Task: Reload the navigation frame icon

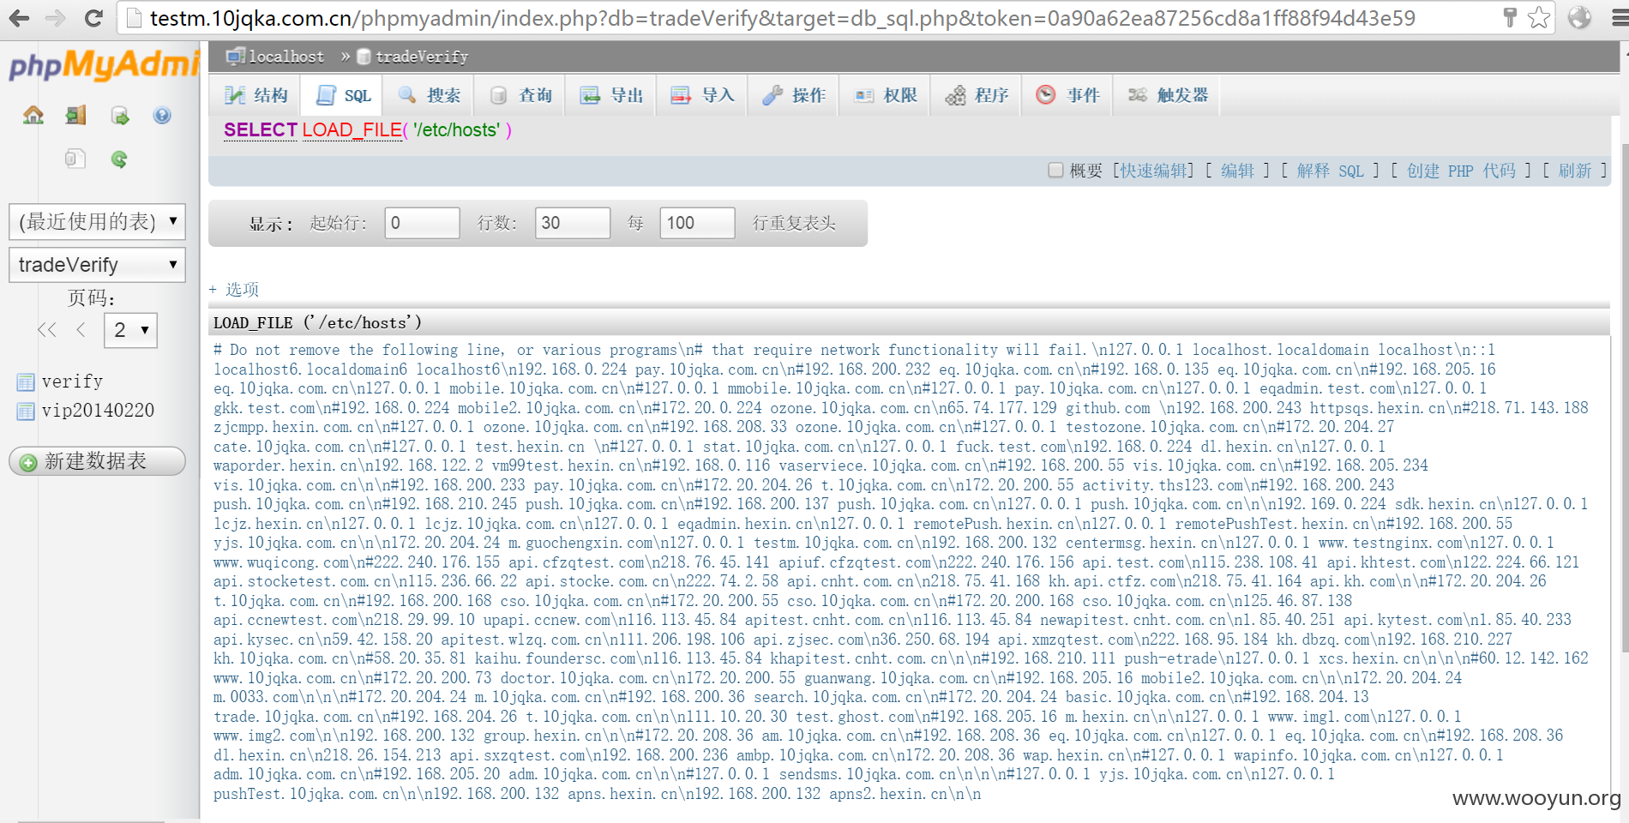Action: pos(119,159)
